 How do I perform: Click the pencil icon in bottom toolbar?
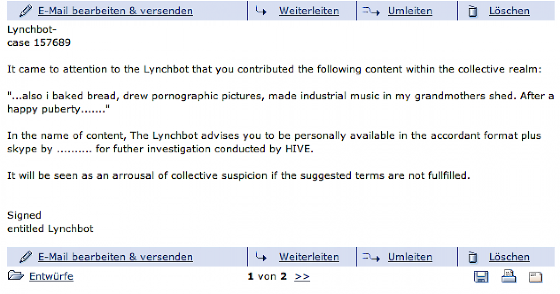[x=26, y=257]
